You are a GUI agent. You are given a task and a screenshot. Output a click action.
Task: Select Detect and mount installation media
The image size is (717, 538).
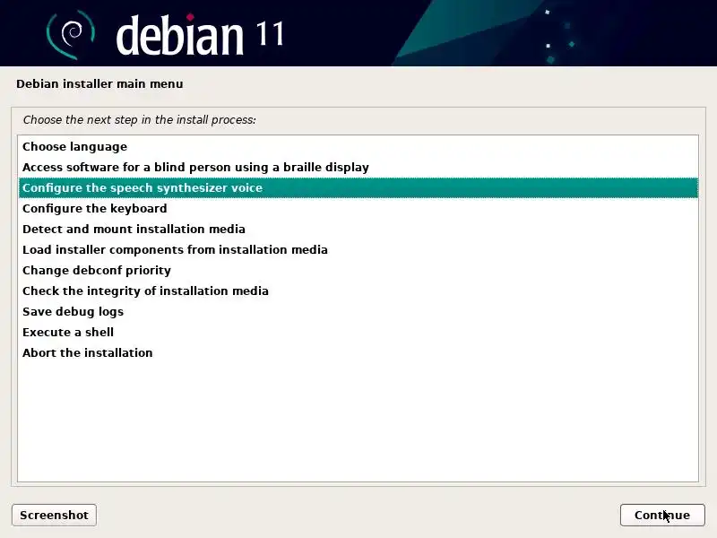point(358,229)
